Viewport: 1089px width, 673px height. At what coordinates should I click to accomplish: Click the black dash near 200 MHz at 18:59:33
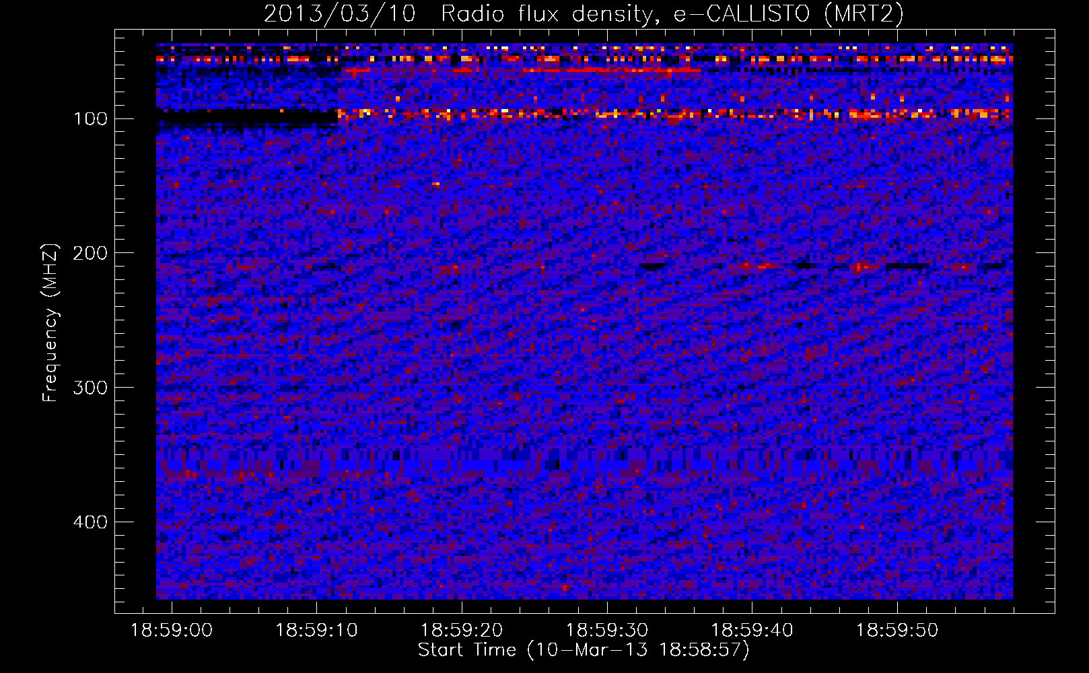pyautogui.click(x=652, y=266)
